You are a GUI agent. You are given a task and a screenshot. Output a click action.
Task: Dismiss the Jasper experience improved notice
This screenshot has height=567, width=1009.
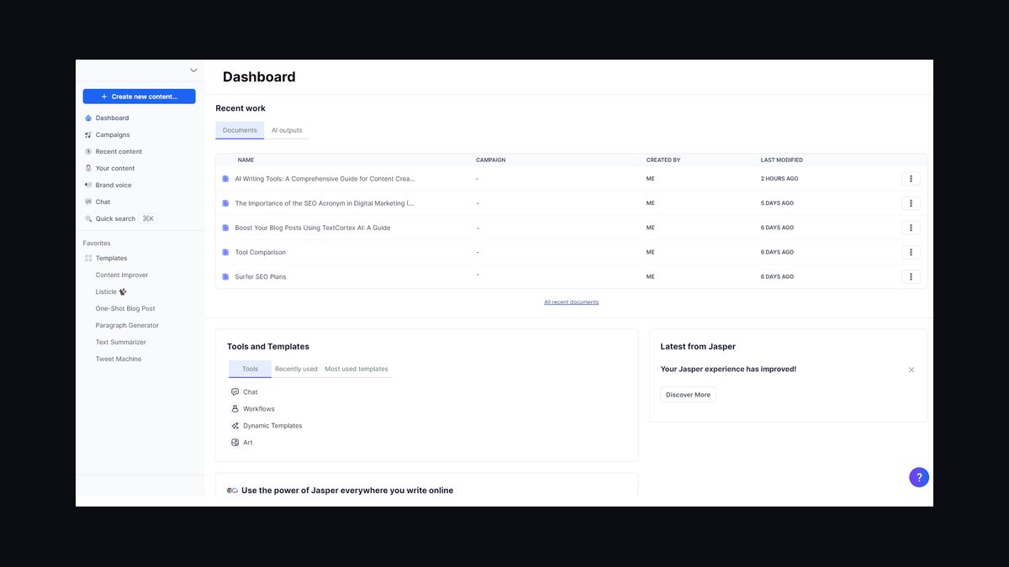tap(911, 370)
